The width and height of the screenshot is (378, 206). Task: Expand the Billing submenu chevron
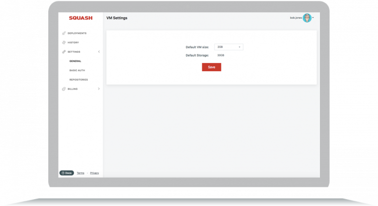[x=99, y=89]
